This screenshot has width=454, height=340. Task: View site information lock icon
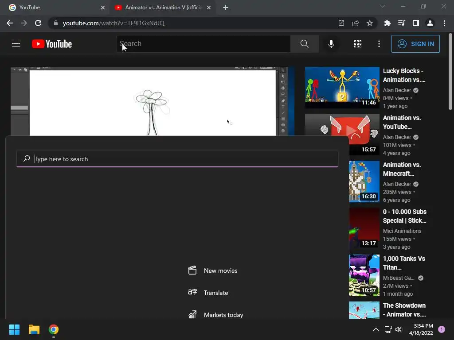tap(56, 23)
